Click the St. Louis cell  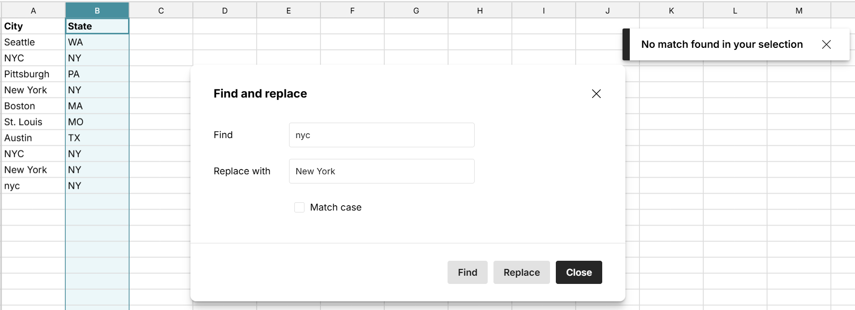[33, 122]
